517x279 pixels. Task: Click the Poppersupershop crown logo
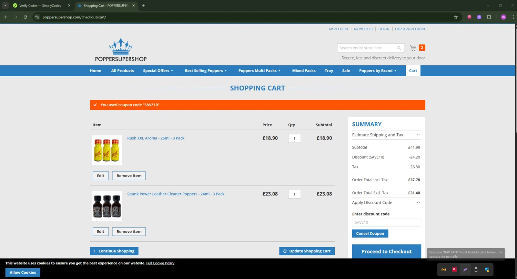121,50
